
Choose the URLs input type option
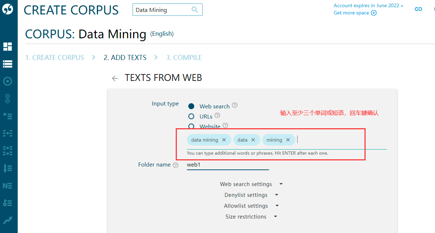click(192, 116)
